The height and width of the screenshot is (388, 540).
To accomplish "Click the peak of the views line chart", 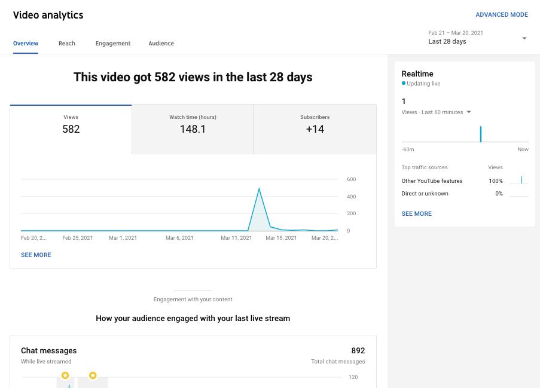I will point(259,190).
